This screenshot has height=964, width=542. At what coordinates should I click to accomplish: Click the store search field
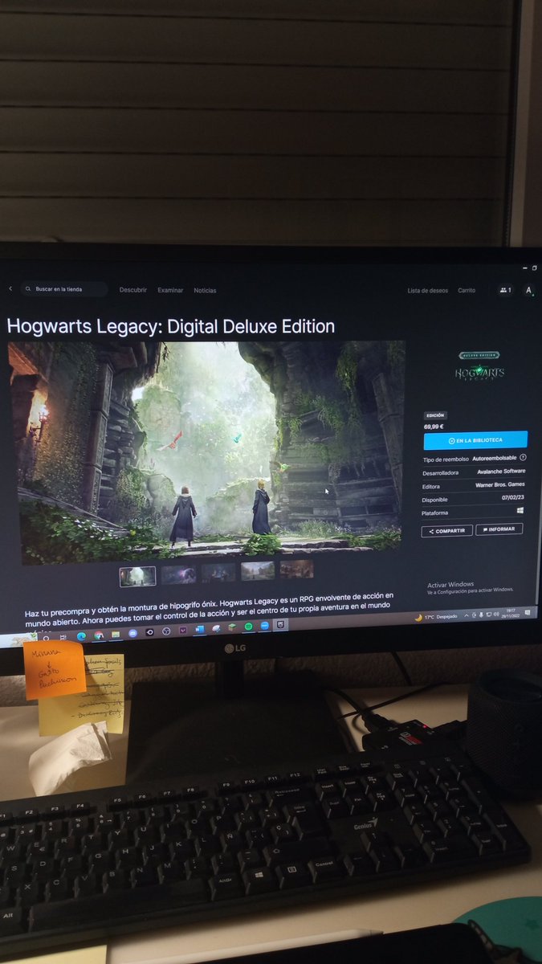tap(64, 289)
